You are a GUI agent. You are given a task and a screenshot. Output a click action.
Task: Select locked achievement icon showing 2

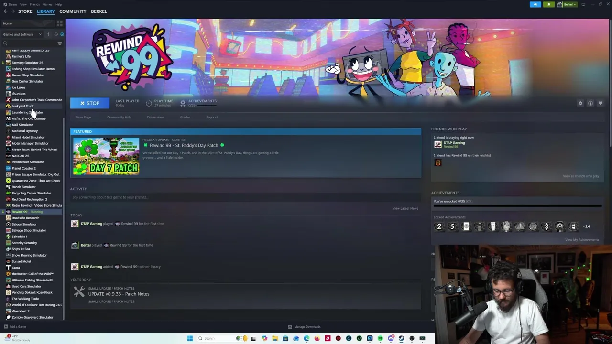click(x=439, y=226)
